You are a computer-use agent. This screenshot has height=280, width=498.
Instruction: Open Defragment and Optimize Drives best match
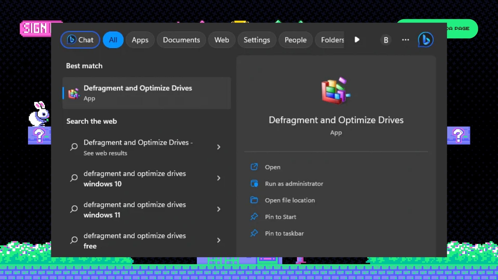[x=147, y=93]
